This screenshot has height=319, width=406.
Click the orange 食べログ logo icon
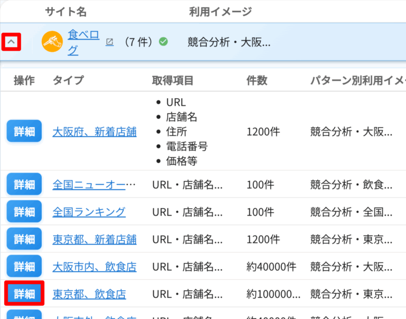coord(52,42)
